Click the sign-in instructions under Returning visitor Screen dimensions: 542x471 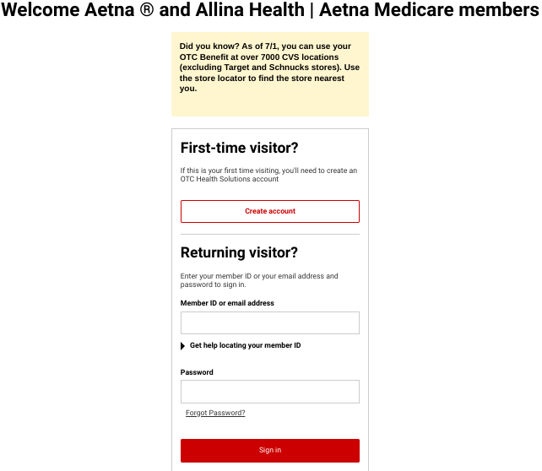click(x=259, y=280)
